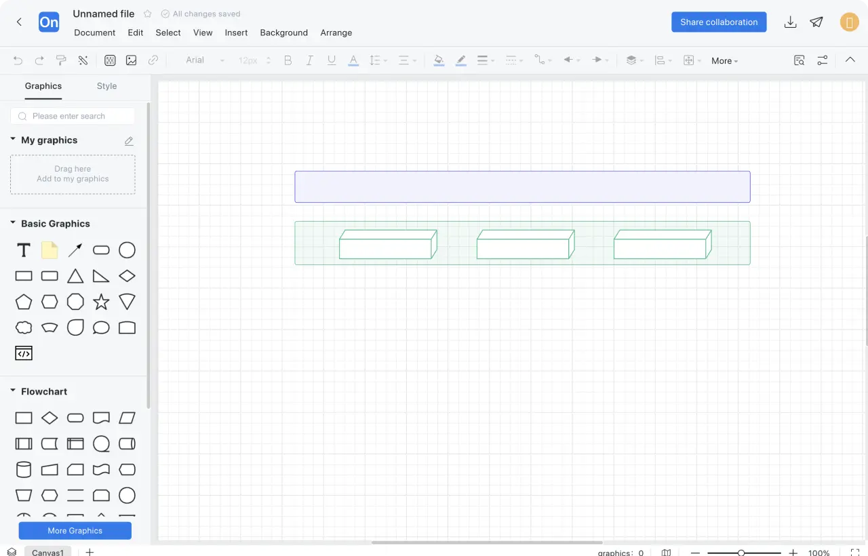Switch to the Style tab

point(106,86)
